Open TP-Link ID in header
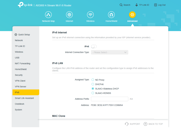Viewport: 181px width, 128px height. (x=142, y=5)
